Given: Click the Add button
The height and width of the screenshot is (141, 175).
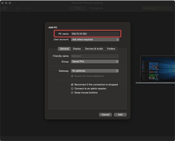Looking at the screenshot, I should pos(120,115).
